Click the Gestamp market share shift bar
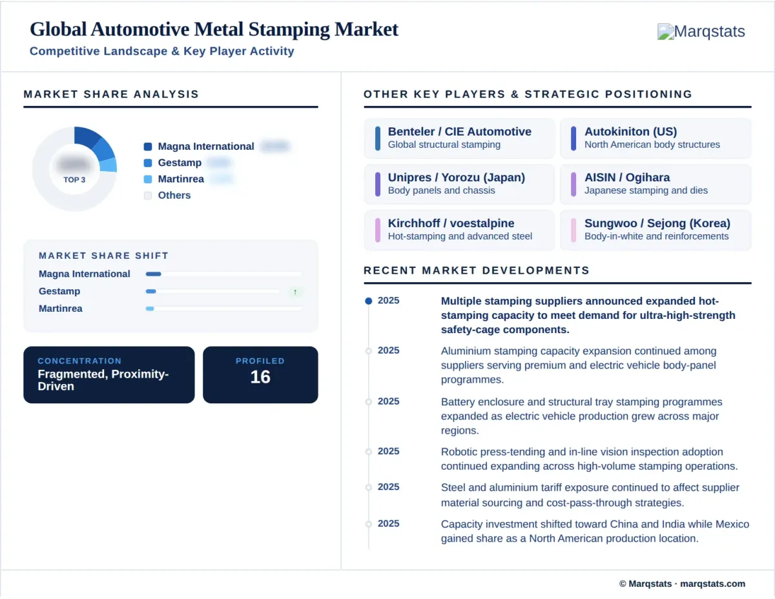This screenshot has height=599, width=775. click(x=212, y=291)
